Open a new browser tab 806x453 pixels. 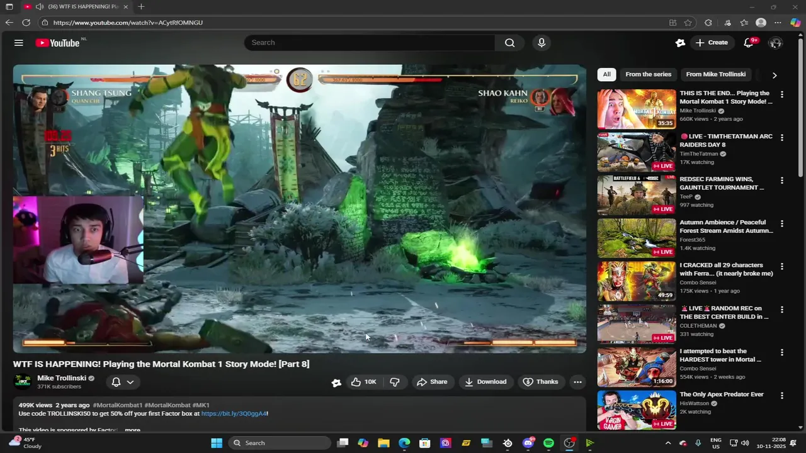[141, 6]
